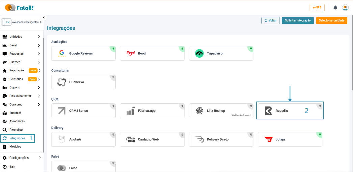Open Módulos in the sidebar

(15, 147)
